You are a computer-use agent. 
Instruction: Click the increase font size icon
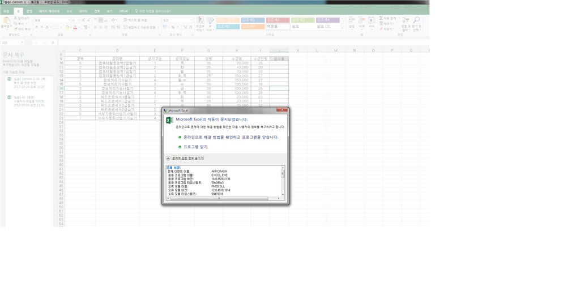pyautogui.click(x=83, y=20)
